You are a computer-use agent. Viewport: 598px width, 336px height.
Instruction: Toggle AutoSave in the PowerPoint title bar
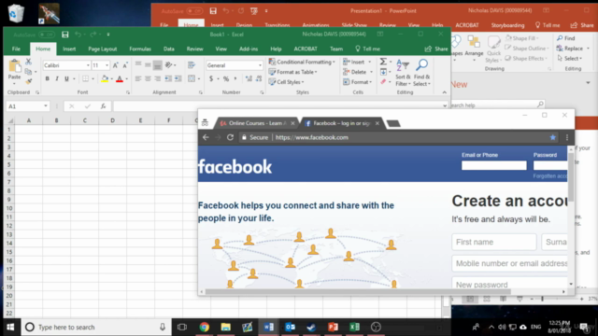point(195,11)
